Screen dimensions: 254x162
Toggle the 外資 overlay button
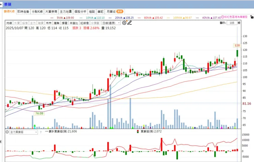(x=17, y=23)
